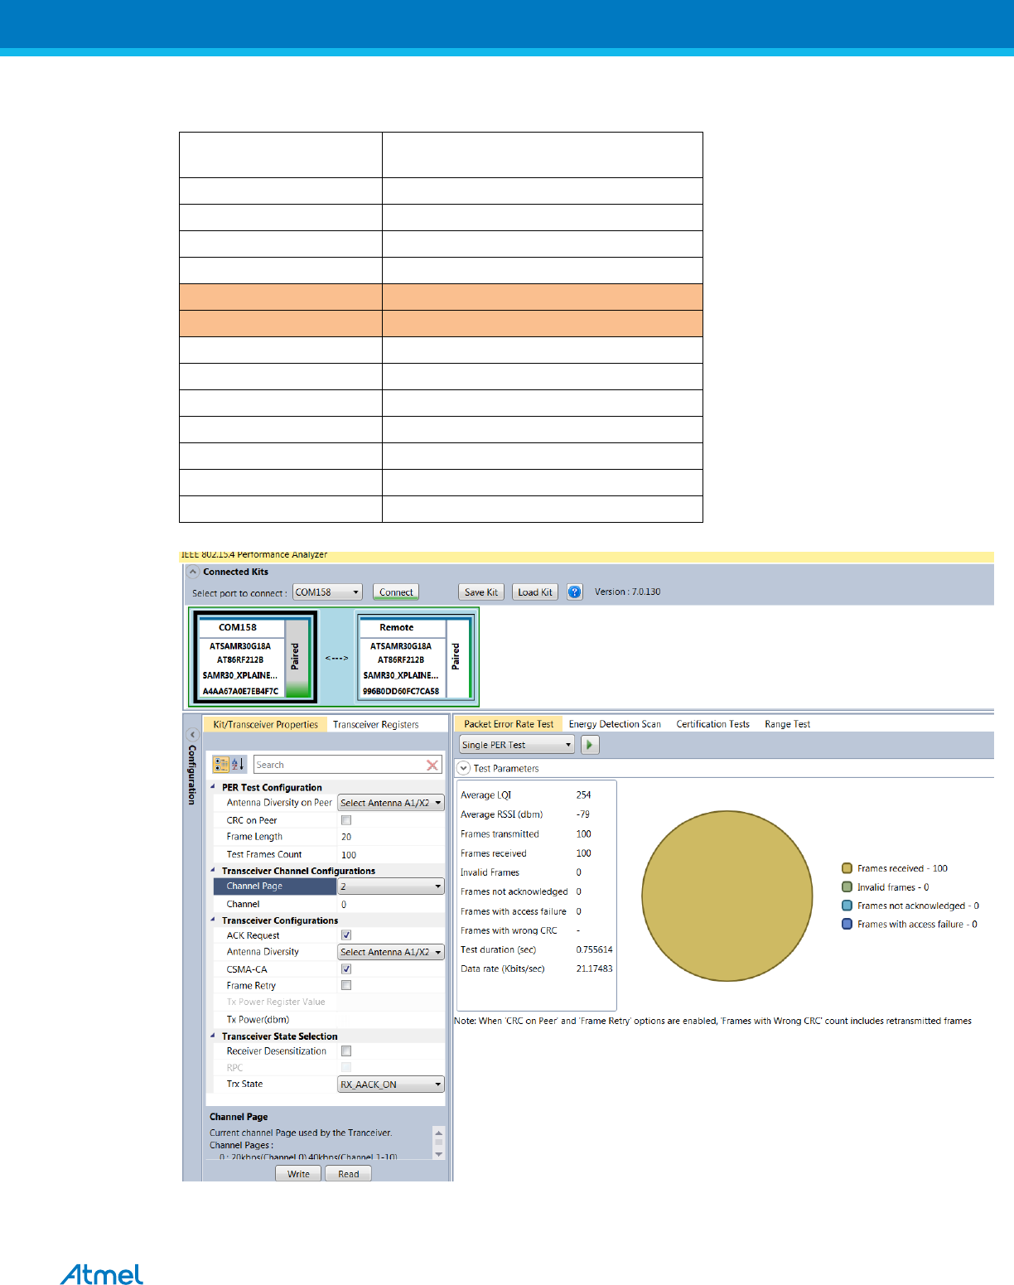Click the Version : 7.0.130 label
This screenshot has height=1285, width=1014.
[627, 592]
